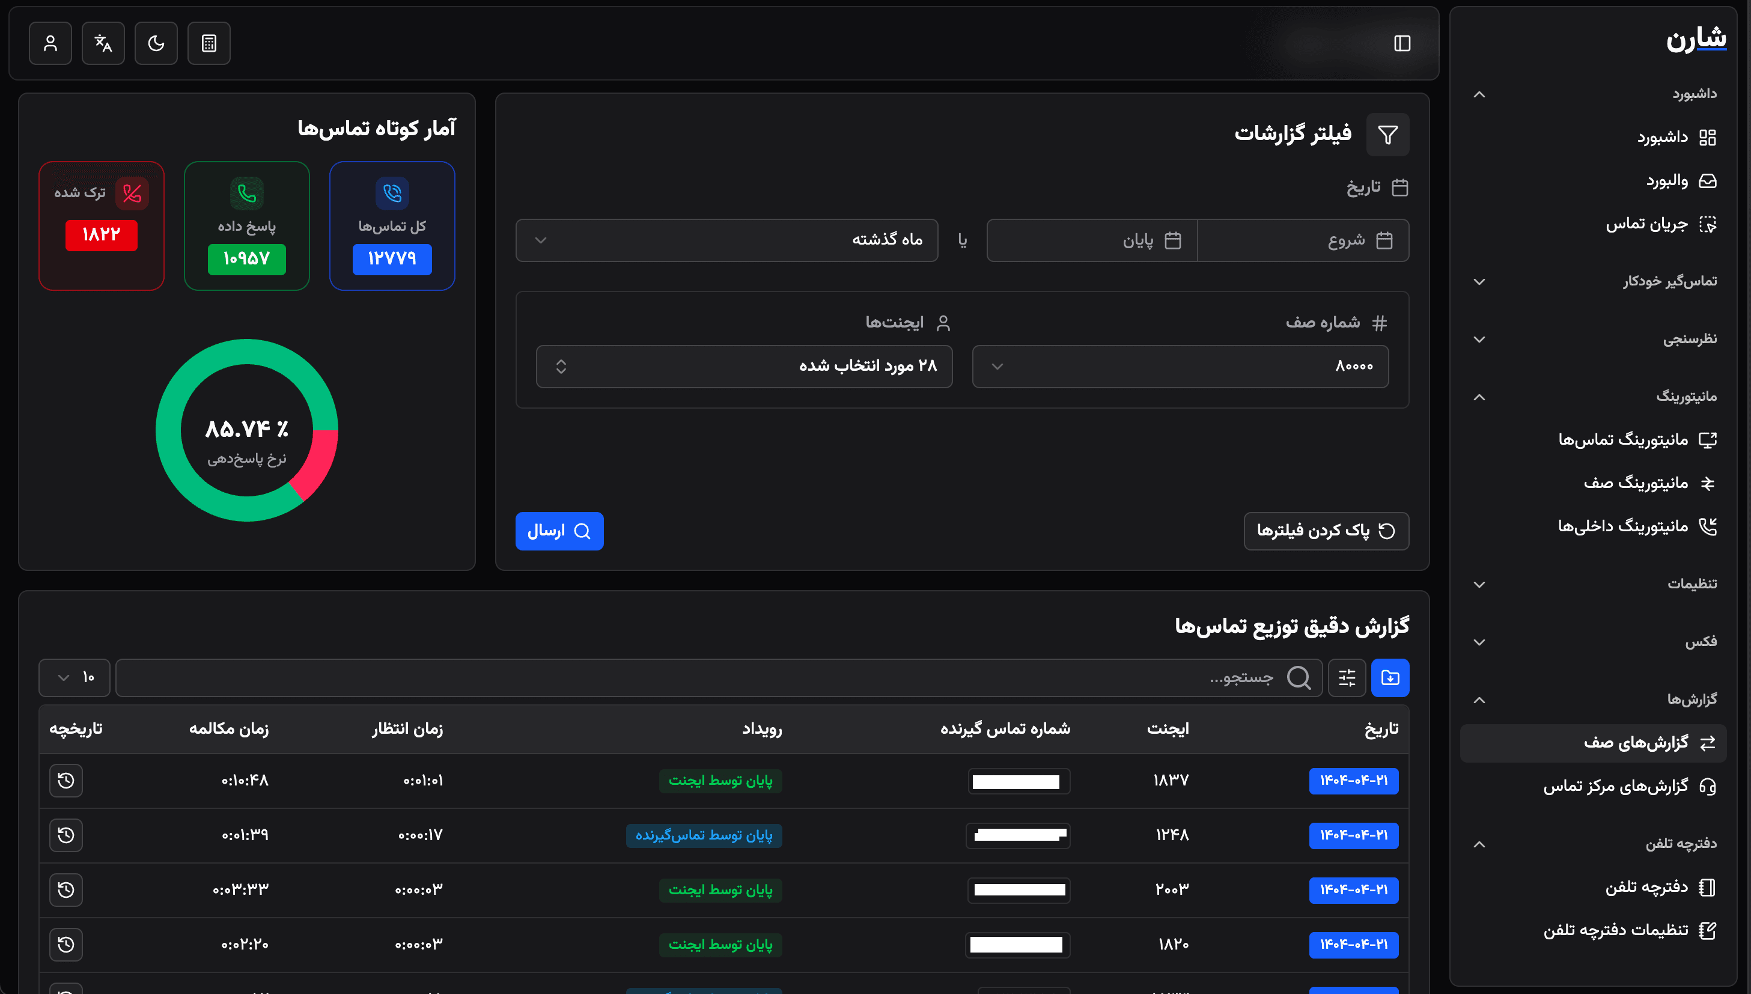This screenshot has width=1751, height=994.
Task: Toggle dark mode moon icon
Action: click(156, 43)
